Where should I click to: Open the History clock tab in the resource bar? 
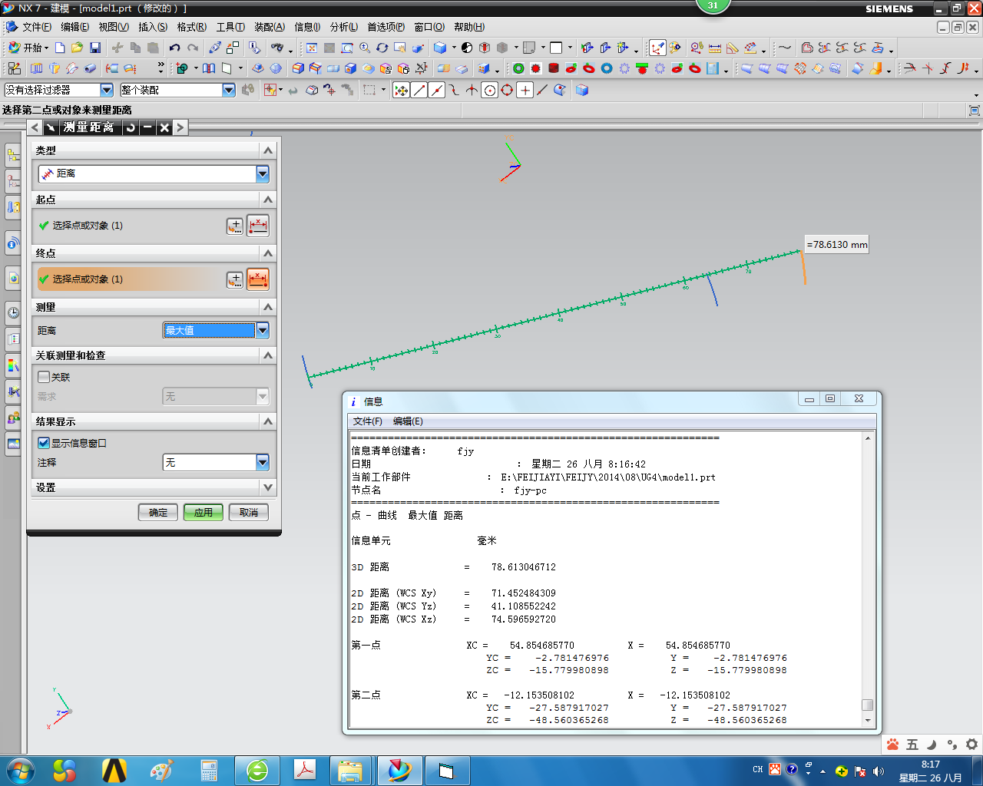point(13,312)
